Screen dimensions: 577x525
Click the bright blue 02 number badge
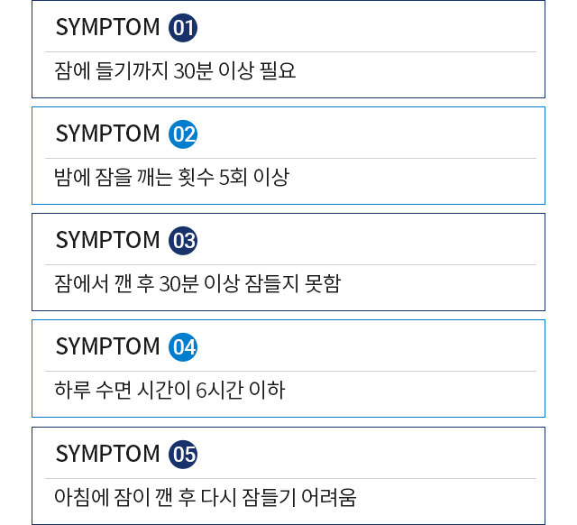point(183,134)
